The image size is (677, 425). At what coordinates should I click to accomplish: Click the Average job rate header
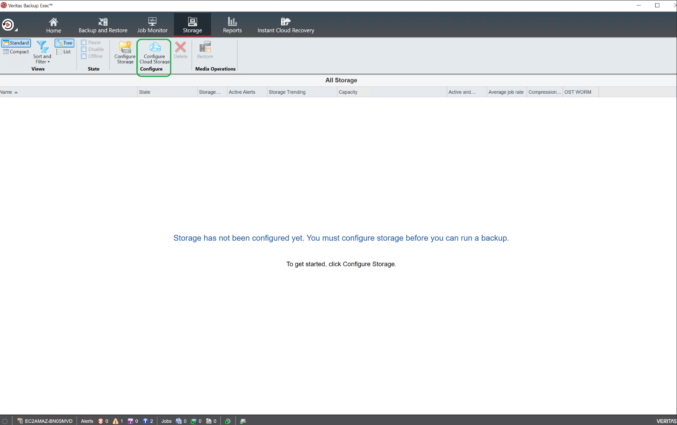pyautogui.click(x=507, y=92)
